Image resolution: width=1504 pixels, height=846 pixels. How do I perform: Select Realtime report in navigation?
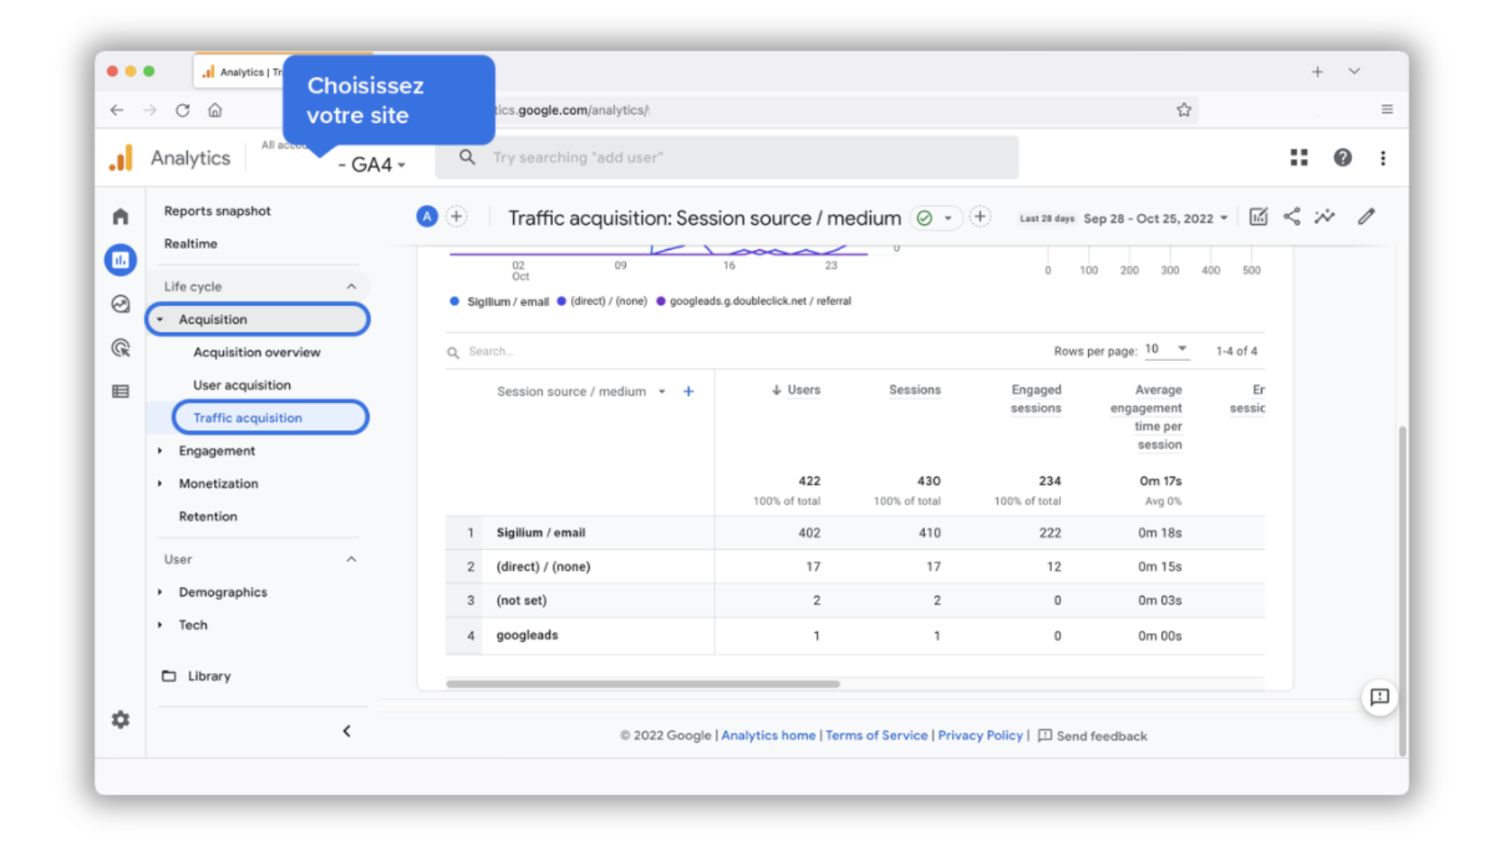click(190, 244)
